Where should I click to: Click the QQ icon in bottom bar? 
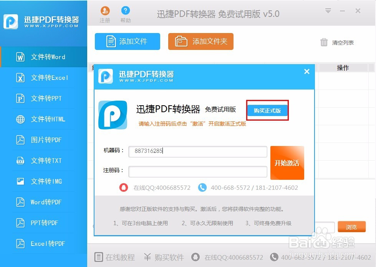pos(195,257)
